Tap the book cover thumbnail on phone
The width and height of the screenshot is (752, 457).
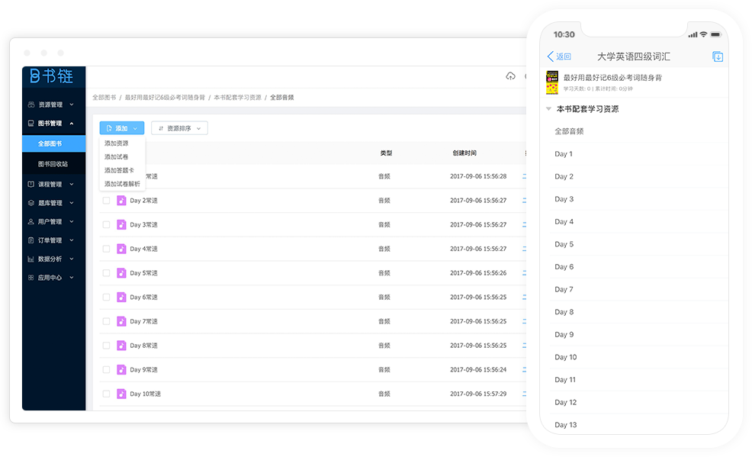tap(553, 82)
